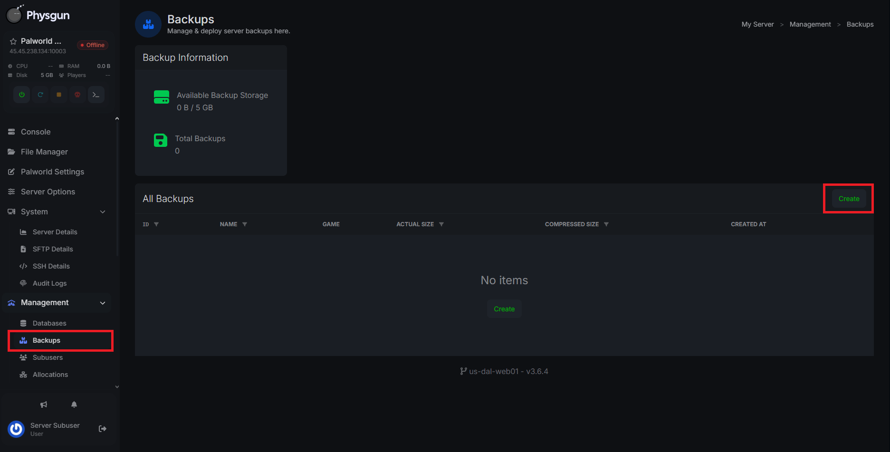Star the Palworld server as favorite
This screenshot has height=452, width=890.
13,41
